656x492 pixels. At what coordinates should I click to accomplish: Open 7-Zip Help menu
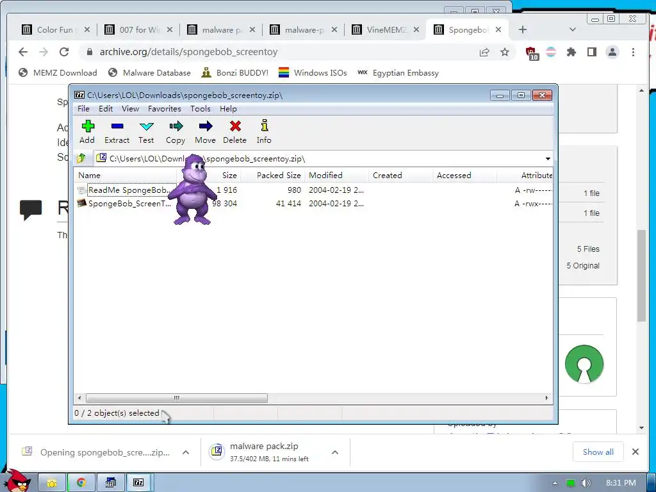228,109
